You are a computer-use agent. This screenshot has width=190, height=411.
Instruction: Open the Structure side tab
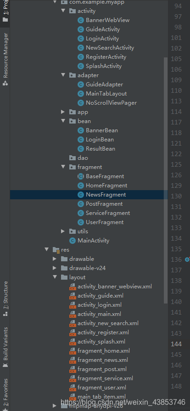pos(5,298)
